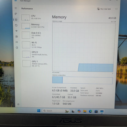Select the Memory performance entry
Image resolution: width=127 pixels, height=127 pixels.
pos(34,26)
